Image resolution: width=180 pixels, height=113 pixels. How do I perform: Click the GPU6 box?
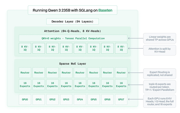pyautogui.click(x=108, y=99)
